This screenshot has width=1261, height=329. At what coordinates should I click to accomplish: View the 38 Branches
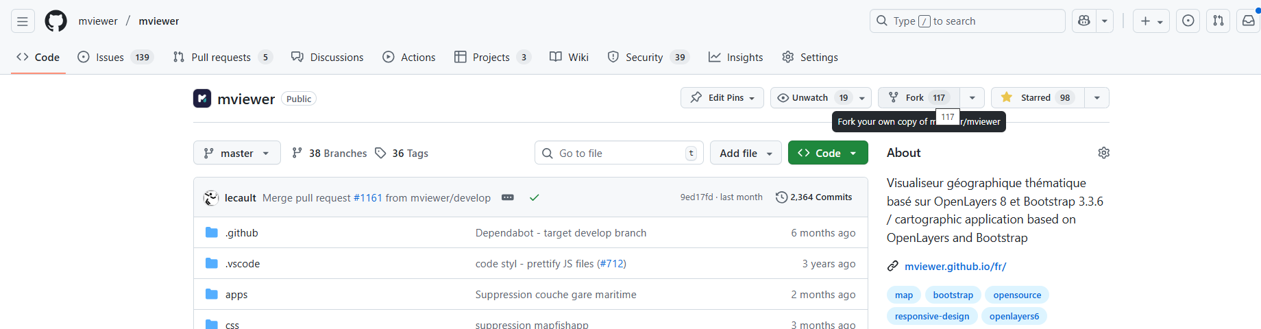[x=330, y=154]
